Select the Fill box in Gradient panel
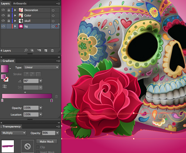186x153 pixels. click(x=3, y=77)
